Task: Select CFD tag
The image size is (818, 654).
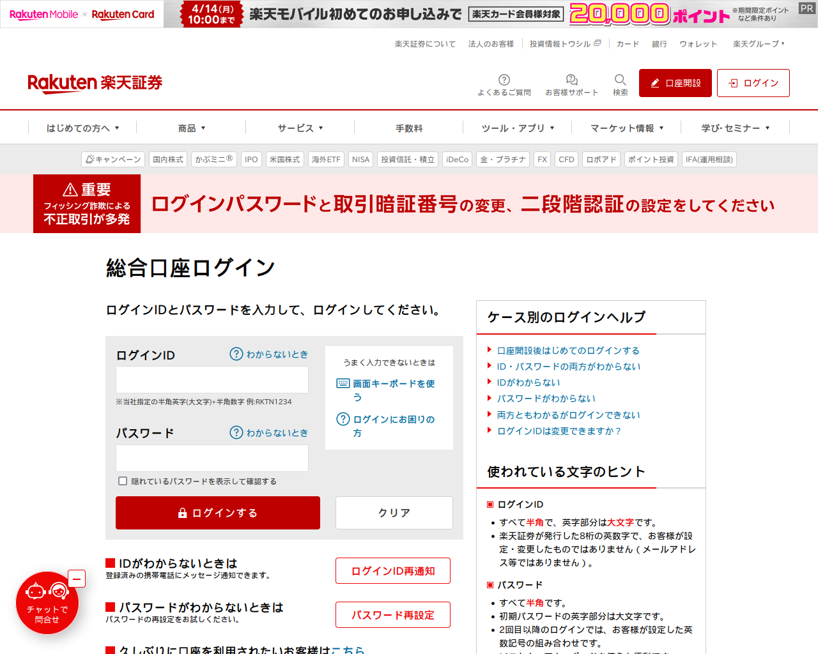Action: point(566,160)
